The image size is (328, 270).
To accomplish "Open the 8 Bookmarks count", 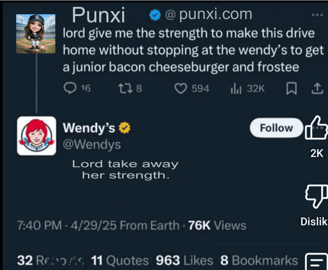I will tap(259, 260).
